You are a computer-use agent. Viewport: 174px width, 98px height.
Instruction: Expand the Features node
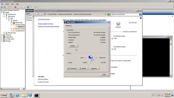(x=2, y=35)
